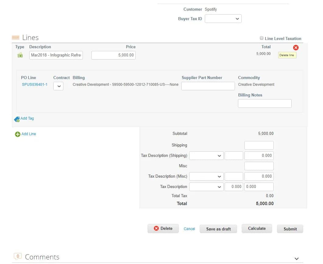
Task: Click the green plus Add Line icon
Action: [17, 134]
